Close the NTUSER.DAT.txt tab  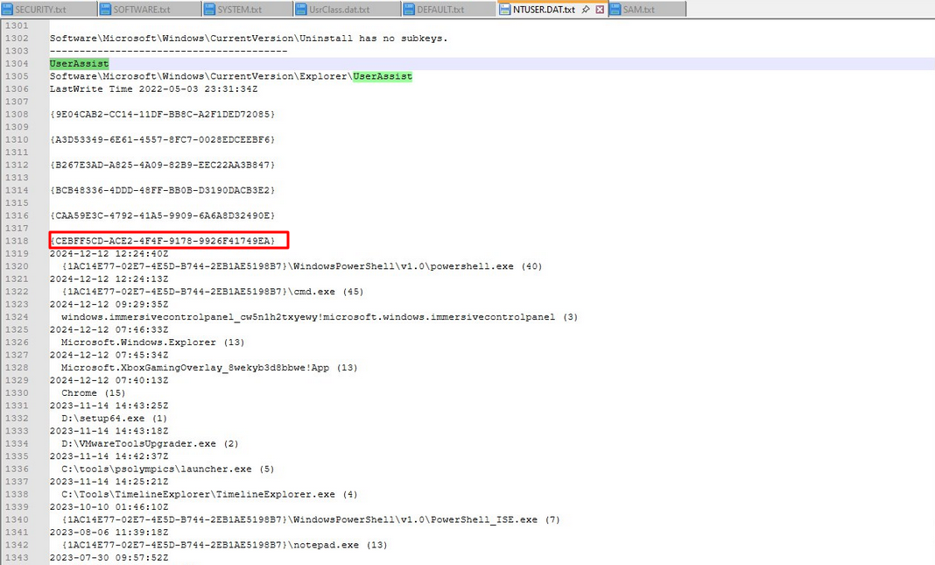[600, 10]
